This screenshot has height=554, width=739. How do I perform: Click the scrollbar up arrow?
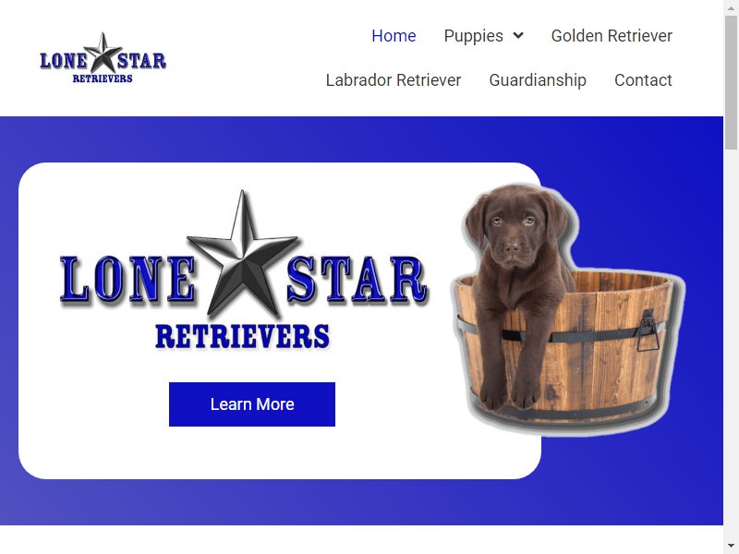pos(731,7)
